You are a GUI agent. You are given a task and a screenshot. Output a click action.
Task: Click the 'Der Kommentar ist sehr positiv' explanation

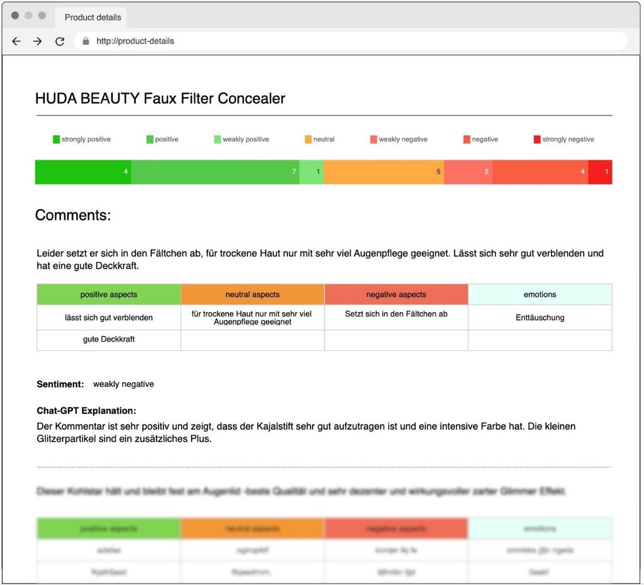(306, 433)
